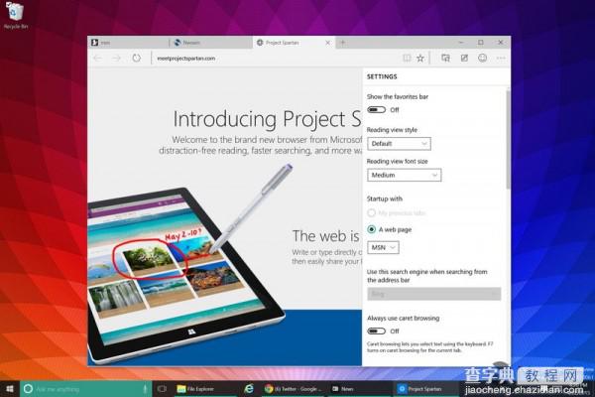This screenshot has height=397, width=595.
Task: Click the Ask me anything search box
Action: click(x=87, y=389)
